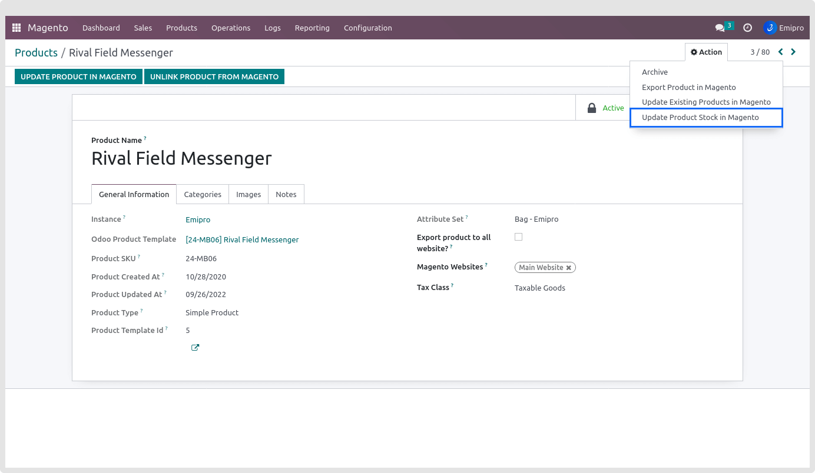Click Update Product in Magento button

click(78, 76)
